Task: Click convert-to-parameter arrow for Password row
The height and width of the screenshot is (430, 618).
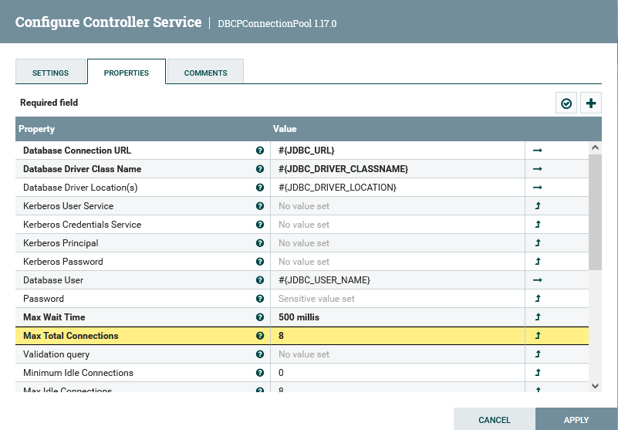Action: (x=538, y=299)
